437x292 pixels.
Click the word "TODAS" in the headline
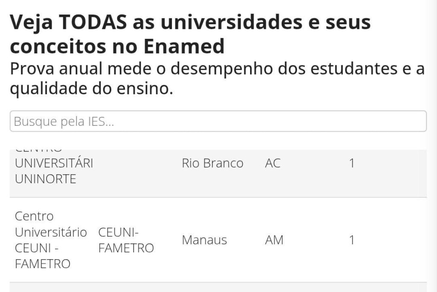[93, 23]
